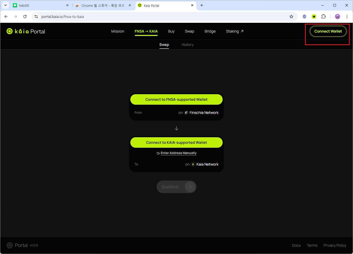353x254 pixels.
Task: Click Connect to FNSA-supported Wallet
Action: coord(176,99)
